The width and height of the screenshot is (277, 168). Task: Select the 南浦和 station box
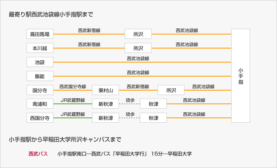tap(40, 104)
